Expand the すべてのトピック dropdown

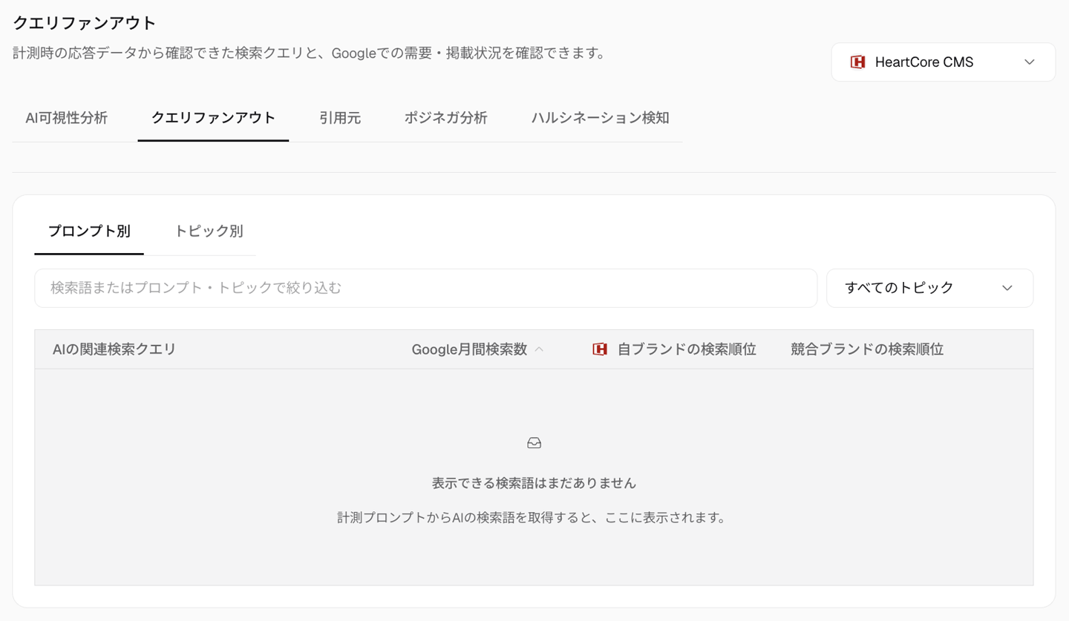(x=929, y=288)
